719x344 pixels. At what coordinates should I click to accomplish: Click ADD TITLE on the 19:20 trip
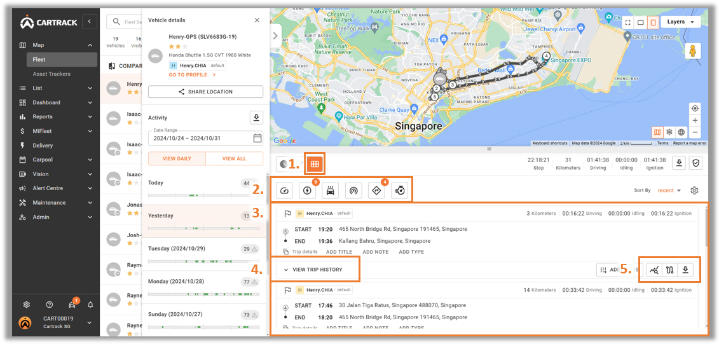point(339,252)
